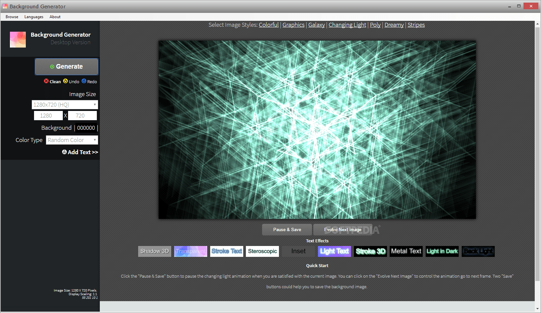Select the Galaxy image style
This screenshot has height=313, width=541.
click(x=317, y=25)
